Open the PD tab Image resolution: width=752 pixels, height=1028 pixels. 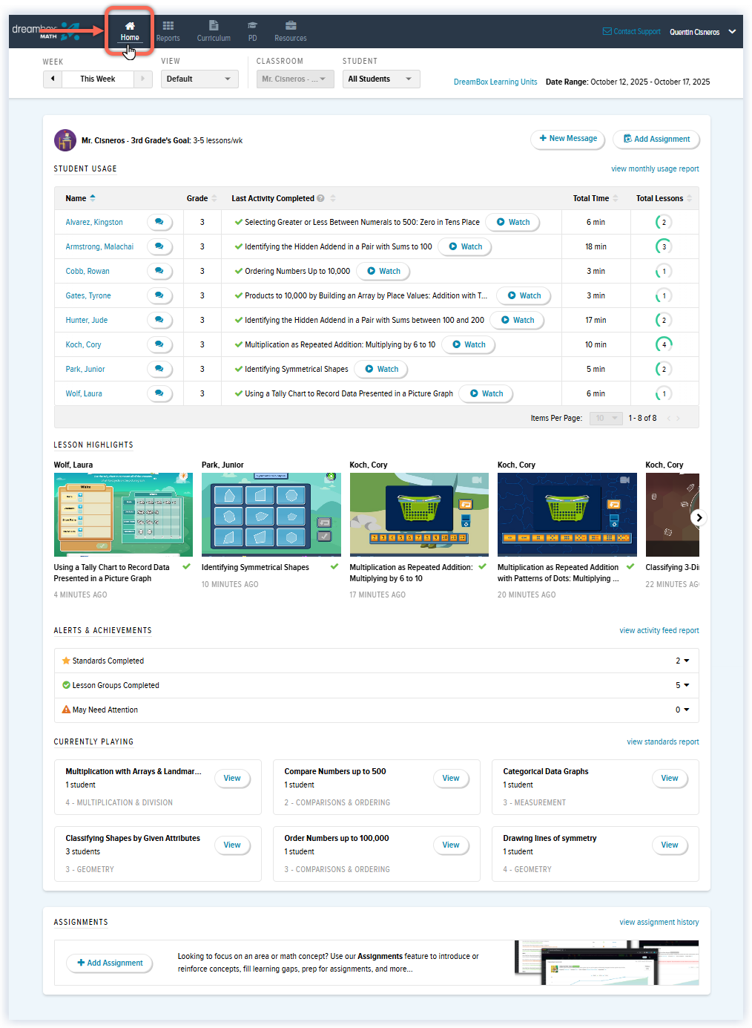pyautogui.click(x=253, y=31)
